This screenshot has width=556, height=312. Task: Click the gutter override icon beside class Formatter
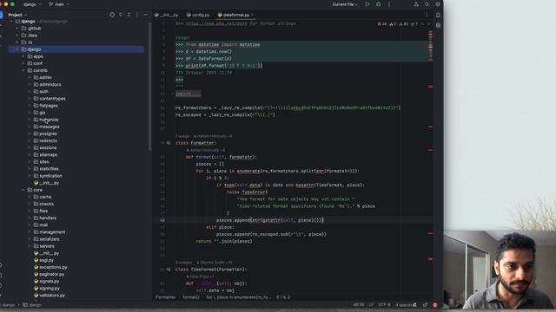pos(169,143)
